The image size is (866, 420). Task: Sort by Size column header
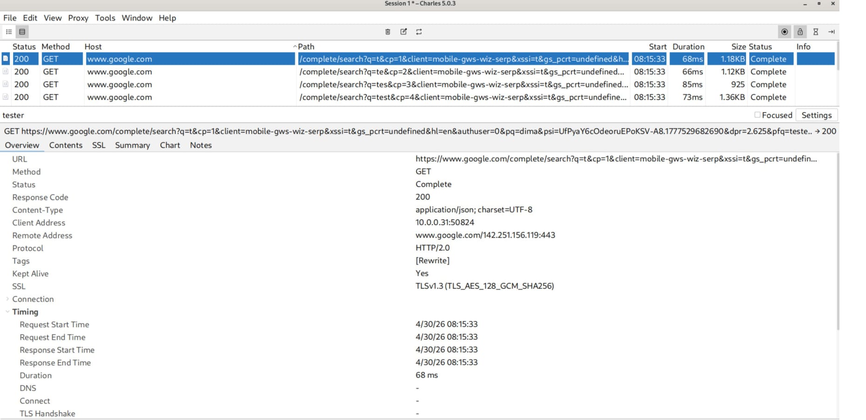click(x=738, y=47)
